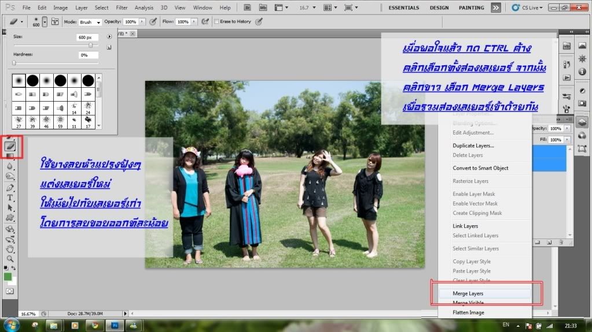Screen dimensions: 592x332
Task: Create new brush preset from this brush
Action: click(x=109, y=47)
